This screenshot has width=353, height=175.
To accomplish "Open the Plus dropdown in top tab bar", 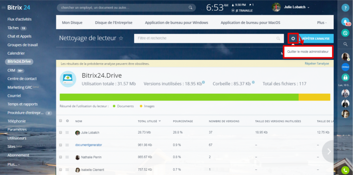I will (322, 22).
